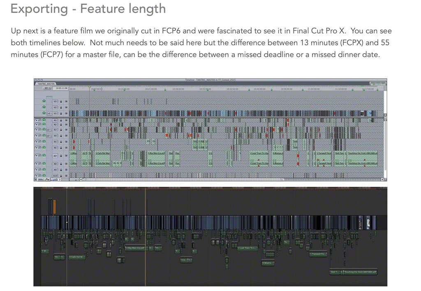This screenshot has height=291, width=421.
Task: Select '3 Cafe Del M...' clip in FCPX
Action: [77, 257]
